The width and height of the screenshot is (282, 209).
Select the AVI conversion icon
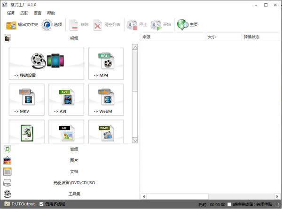point(66,99)
